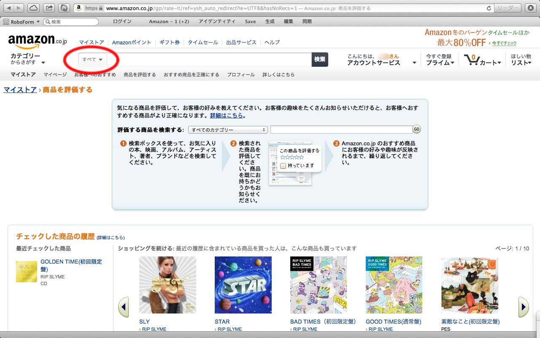Image resolution: width=540 pixels, height=338 pixels.
Task: Go forward with Safari's forward arrow
Action: click(x=19, y=8)
